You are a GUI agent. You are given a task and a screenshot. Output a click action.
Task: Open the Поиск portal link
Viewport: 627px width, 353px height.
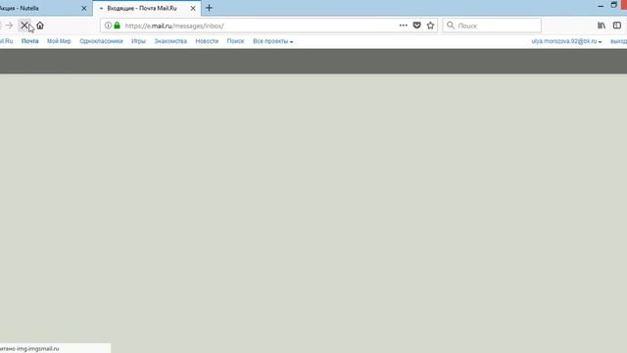point(235,41)
